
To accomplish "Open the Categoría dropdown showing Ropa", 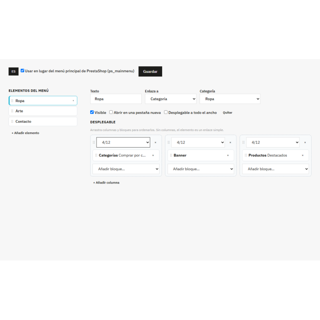I will [x=230, y=99].
